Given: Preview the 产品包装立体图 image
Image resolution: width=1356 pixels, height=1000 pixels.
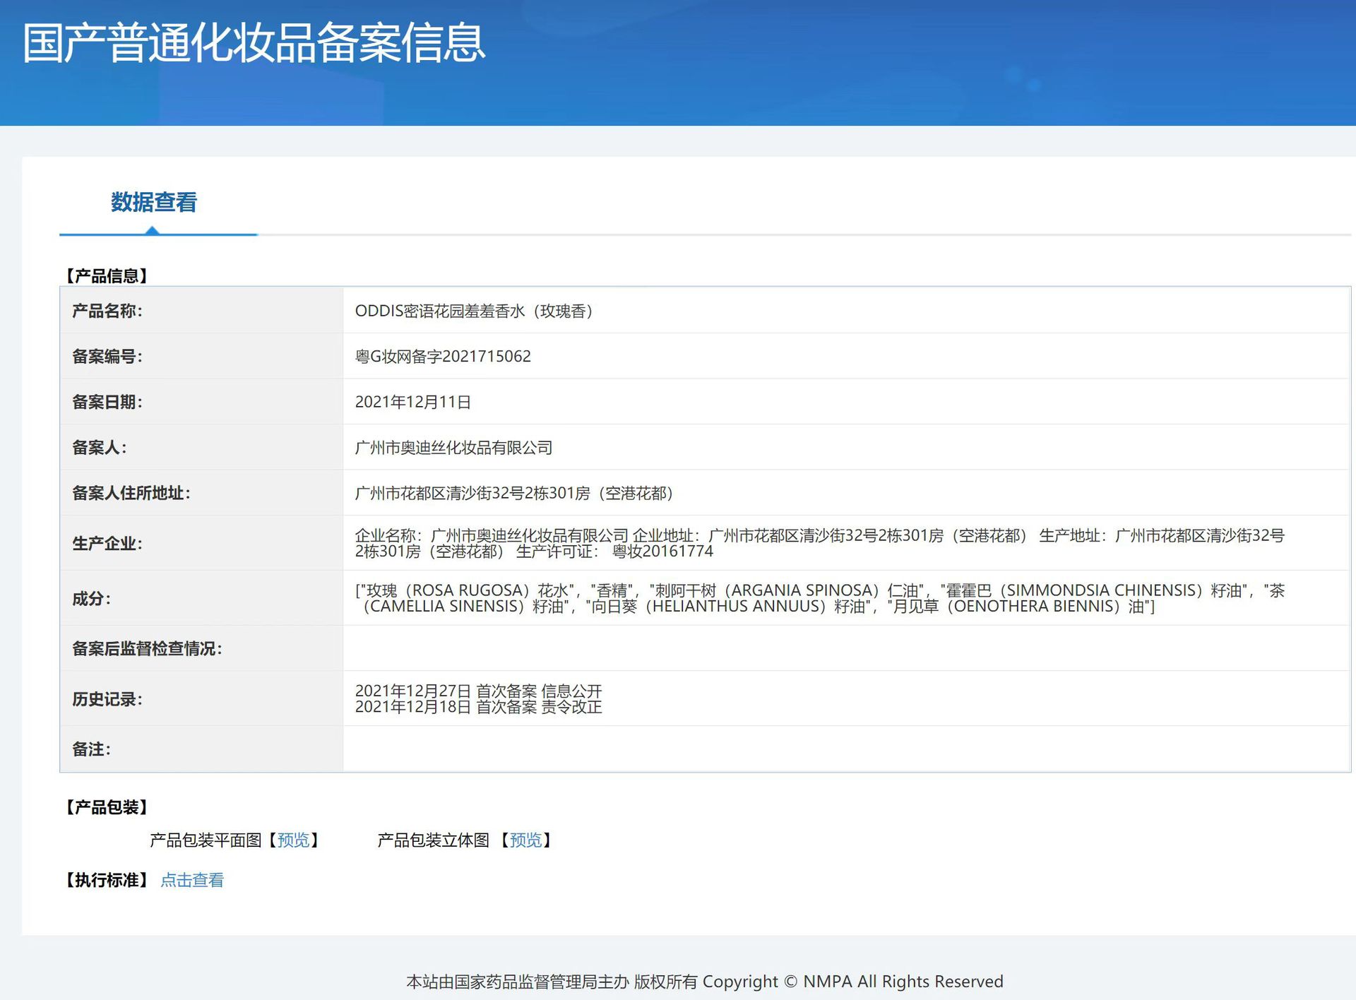Looking at the screenshot, I should coord(526,840).
